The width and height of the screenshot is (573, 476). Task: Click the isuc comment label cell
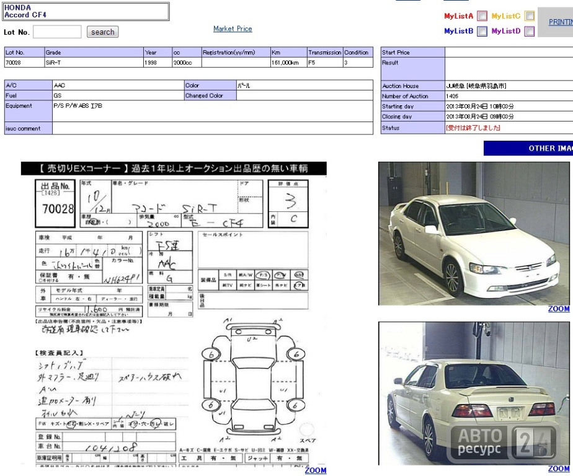coord(29,128)
